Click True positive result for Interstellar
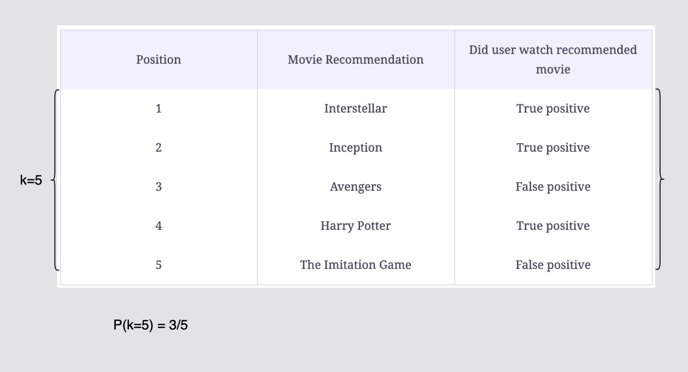This screenshot has width=688, height=372. (553, 109)
